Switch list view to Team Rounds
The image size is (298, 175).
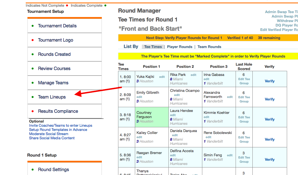(209, 47)
